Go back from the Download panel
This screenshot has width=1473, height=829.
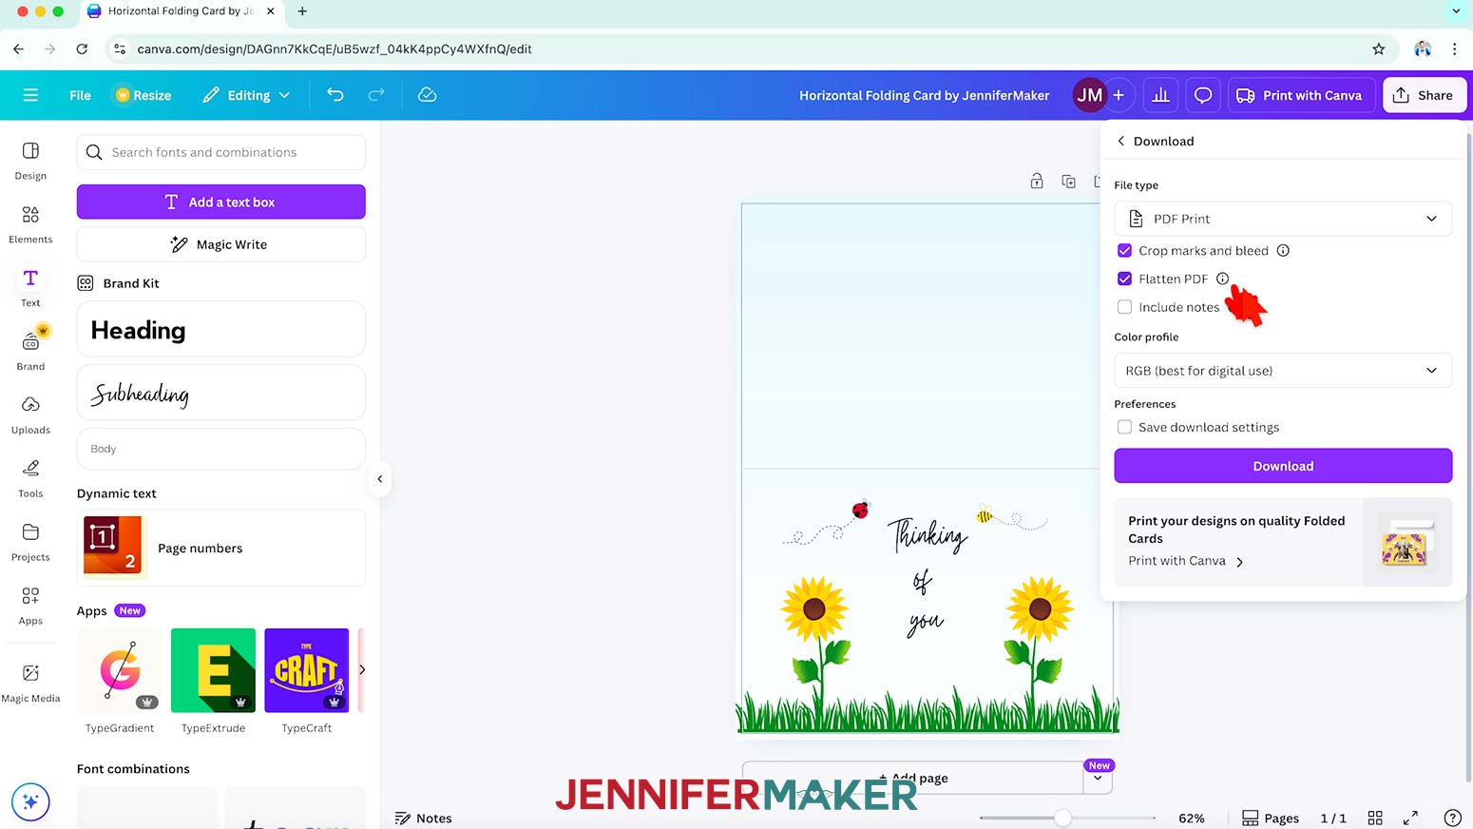(1121, 141)
